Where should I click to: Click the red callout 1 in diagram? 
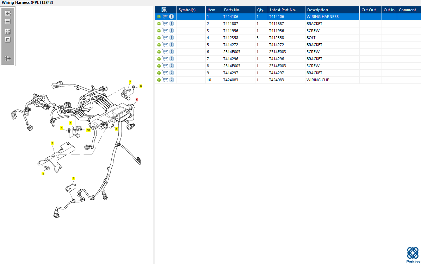(x=137, y=100)
